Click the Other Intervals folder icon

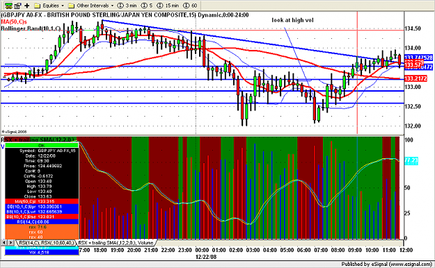click(x=71, y=6)
